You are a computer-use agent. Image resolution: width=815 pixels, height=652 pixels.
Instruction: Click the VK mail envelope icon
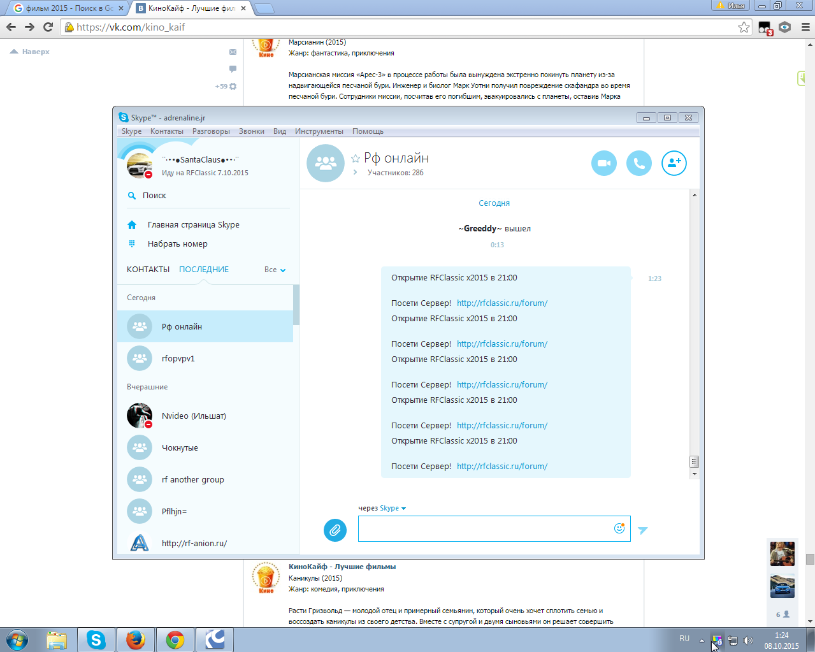coord(233,52)
